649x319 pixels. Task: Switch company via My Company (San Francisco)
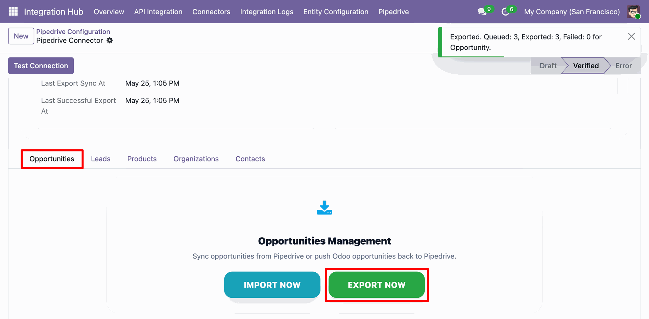(572, 12)
